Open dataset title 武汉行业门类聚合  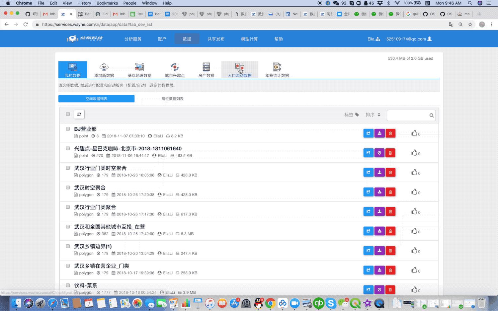click(x=95, y=207)
